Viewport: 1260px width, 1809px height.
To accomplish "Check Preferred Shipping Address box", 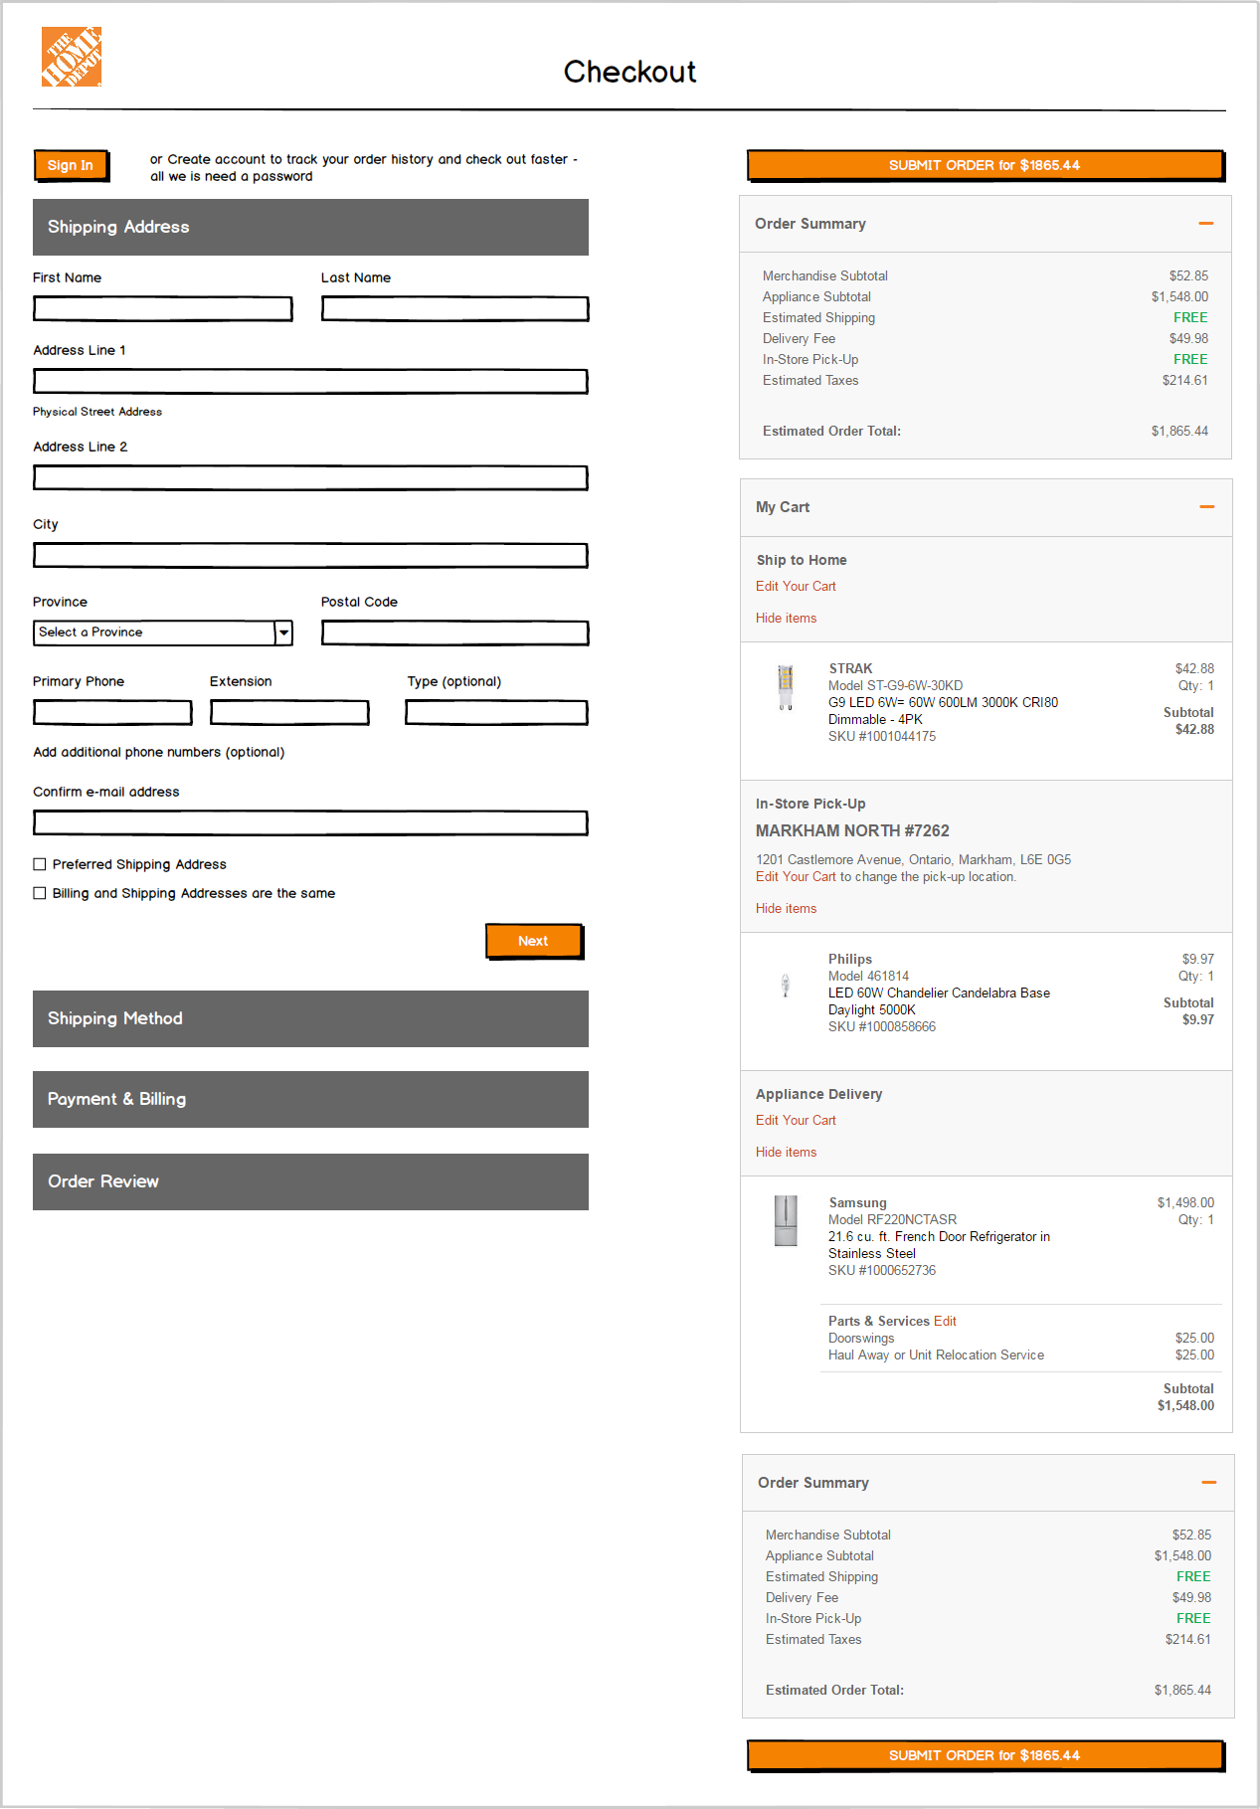I will click(40, 864).
